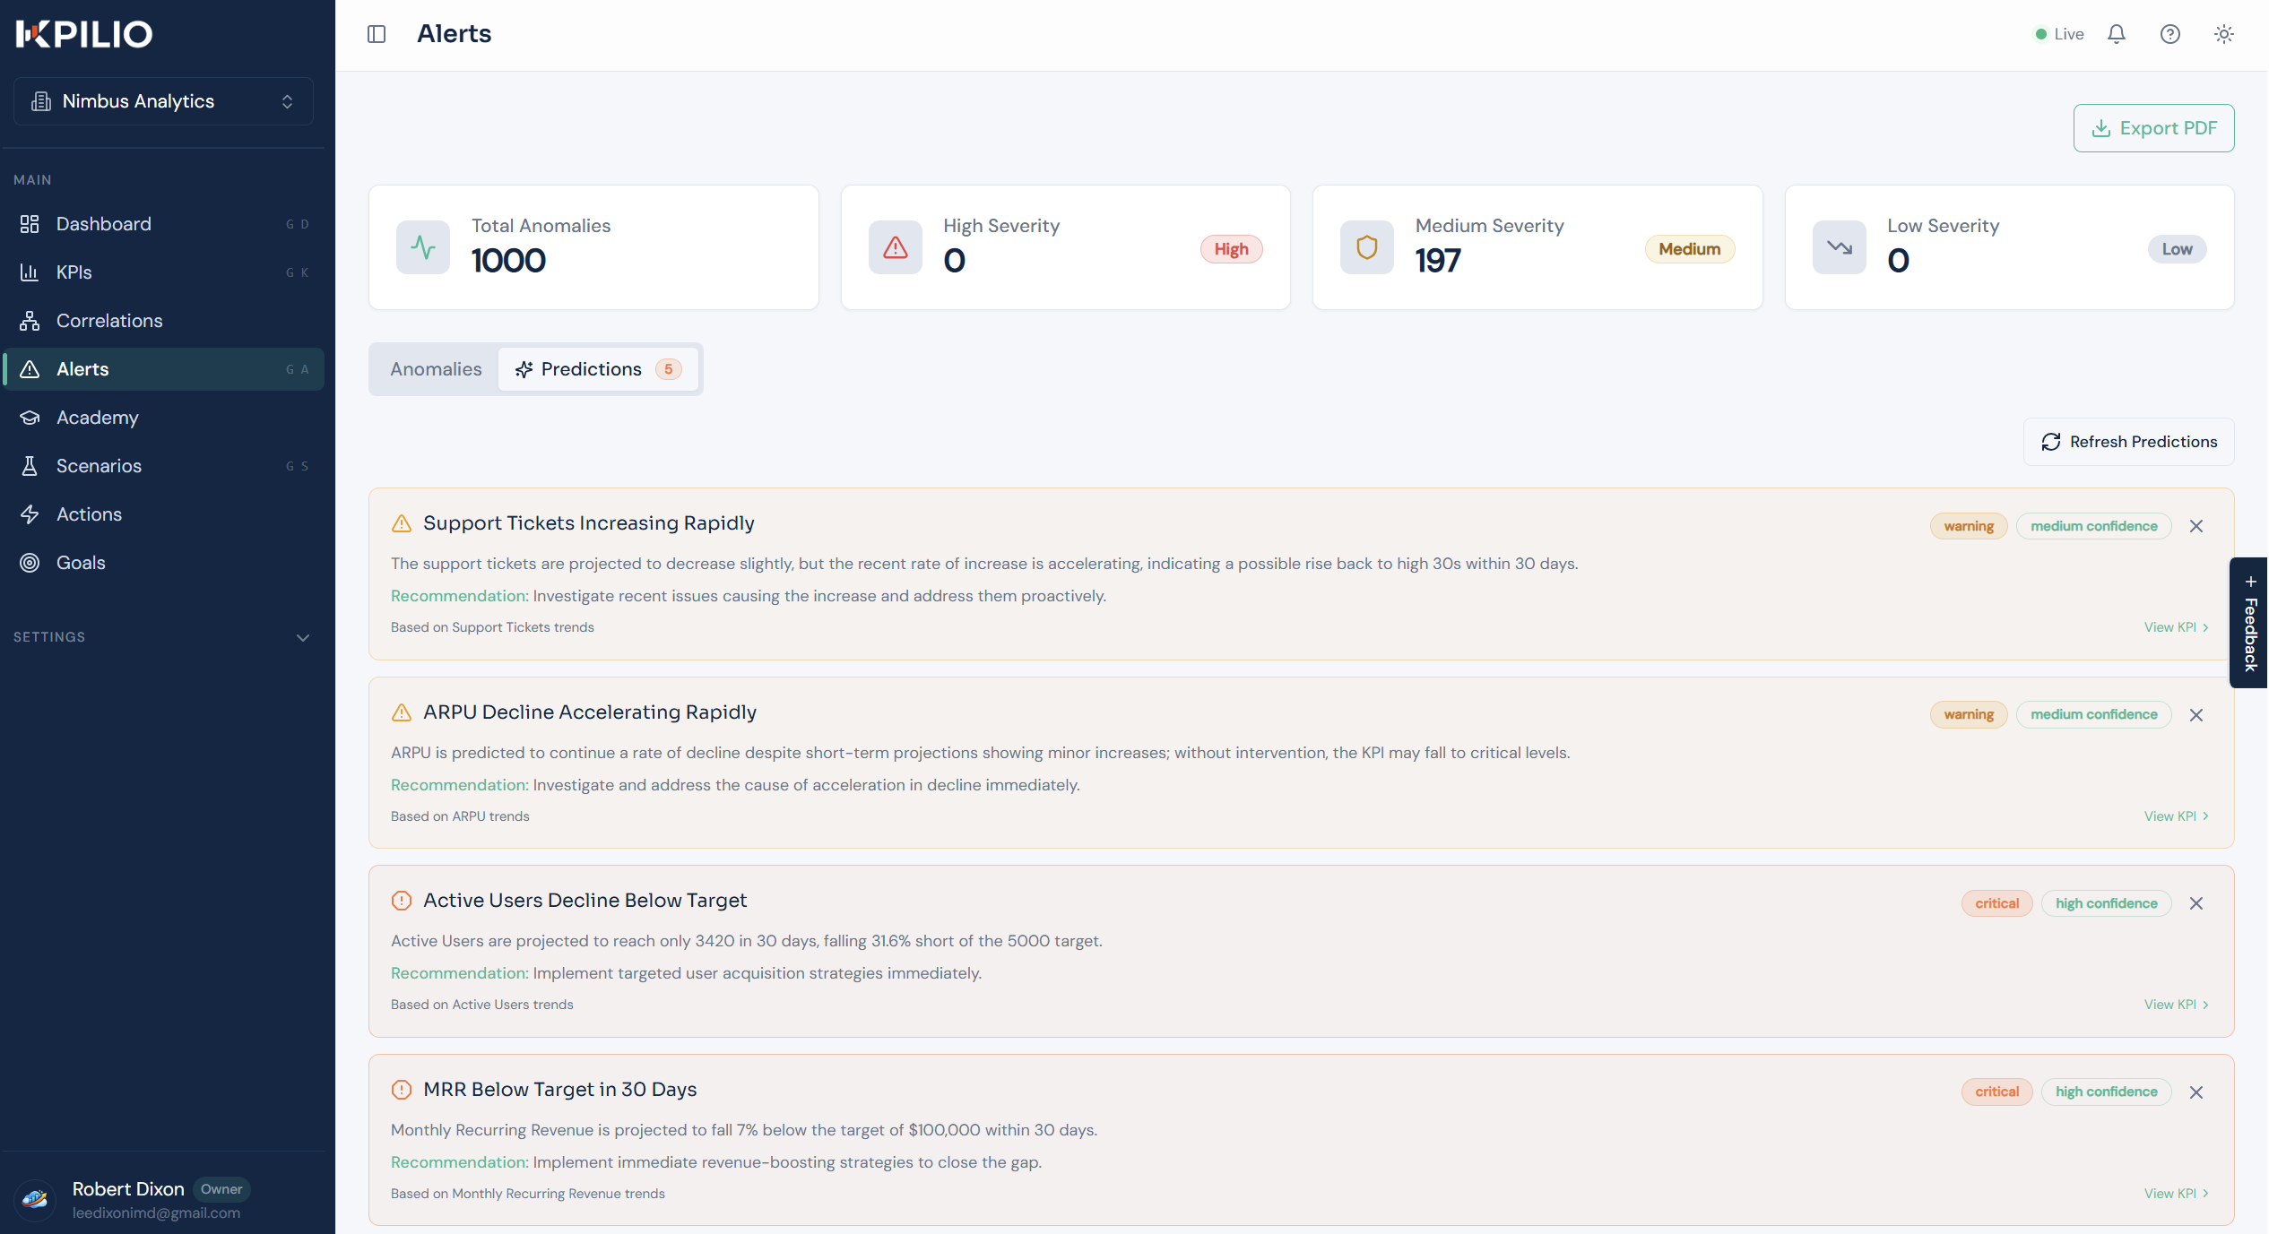Click the High Severity warning triangle icon
This screenshot has height=1234, width=2269.
895,247
